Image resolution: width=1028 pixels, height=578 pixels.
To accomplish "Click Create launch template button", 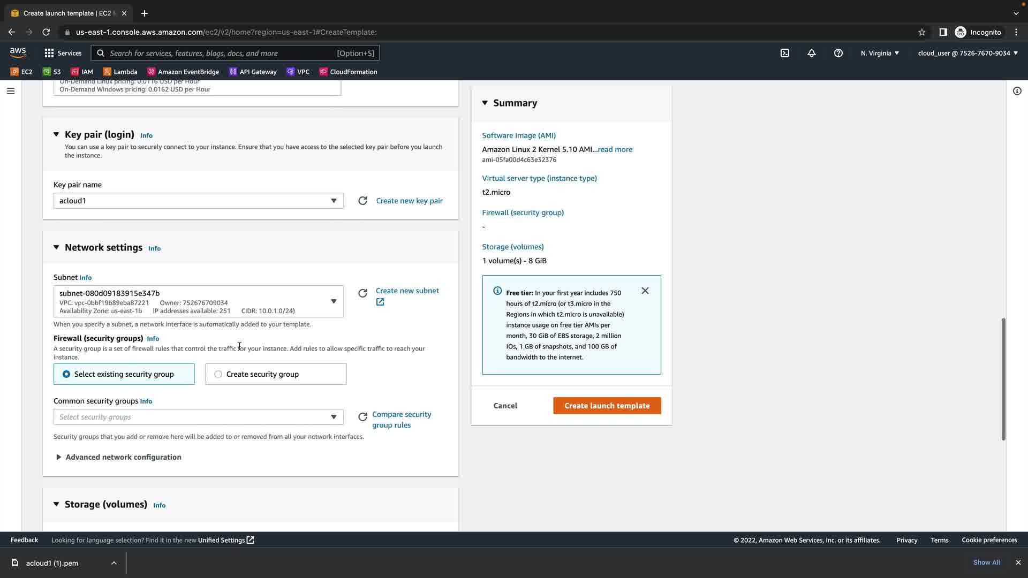I will tap(607, 406).
